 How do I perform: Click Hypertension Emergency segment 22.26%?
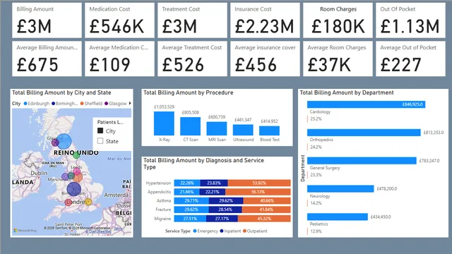pyautogui.click(x=187, y=183)
